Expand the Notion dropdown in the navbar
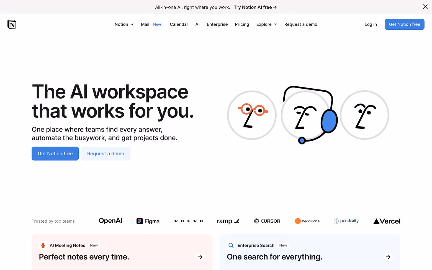Image resolution: width=432 pixels, height=270 pixels. (x=124, y=24)
